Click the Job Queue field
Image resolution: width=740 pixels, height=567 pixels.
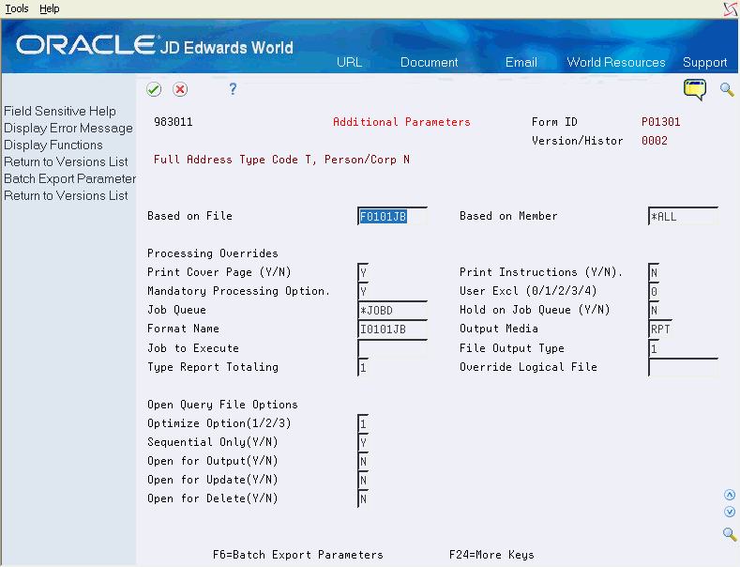pyautogui.click(x=393, y=311)
